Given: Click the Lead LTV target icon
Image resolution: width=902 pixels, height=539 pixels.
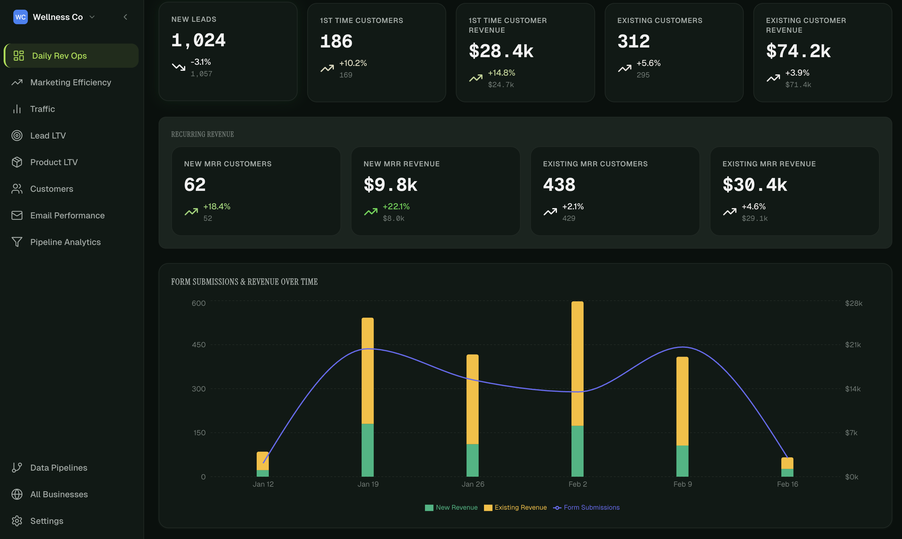Looking at the screenshot, I should [x=17, y=136].
